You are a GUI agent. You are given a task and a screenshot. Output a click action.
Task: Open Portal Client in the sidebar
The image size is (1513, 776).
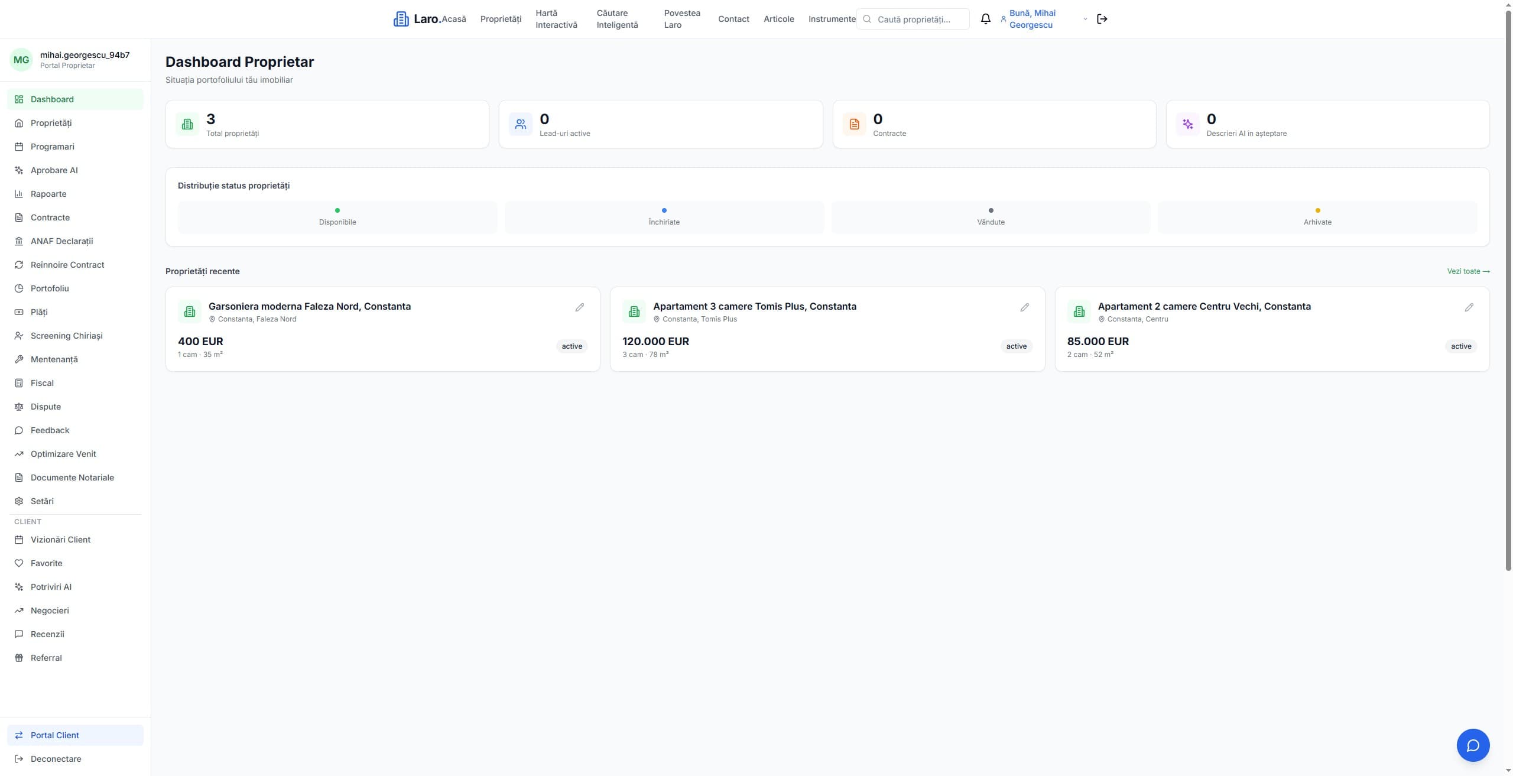coord(55,735)
